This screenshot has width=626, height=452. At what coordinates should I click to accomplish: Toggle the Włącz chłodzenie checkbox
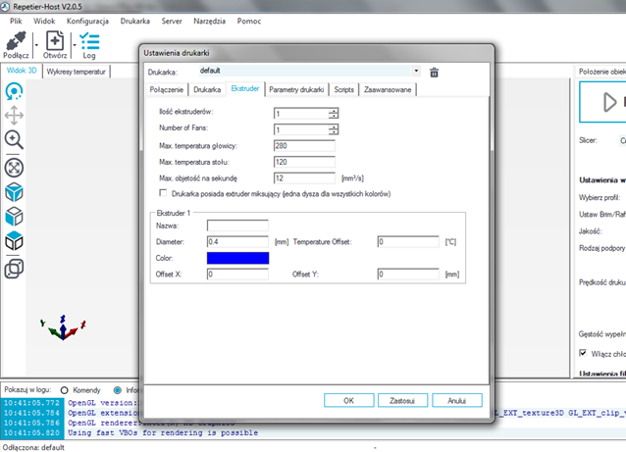pyautogui.click(x=583, y=353)
